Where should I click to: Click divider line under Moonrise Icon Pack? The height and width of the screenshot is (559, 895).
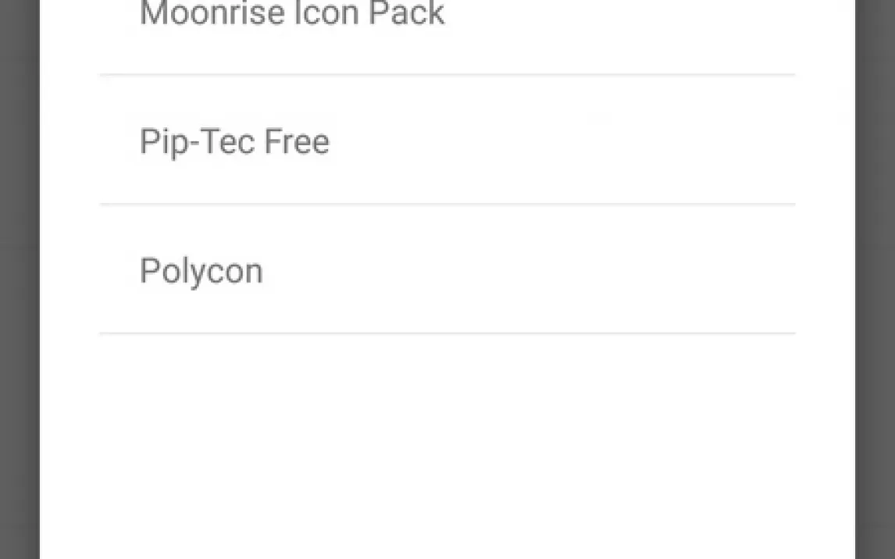click(x=447, y=75)
